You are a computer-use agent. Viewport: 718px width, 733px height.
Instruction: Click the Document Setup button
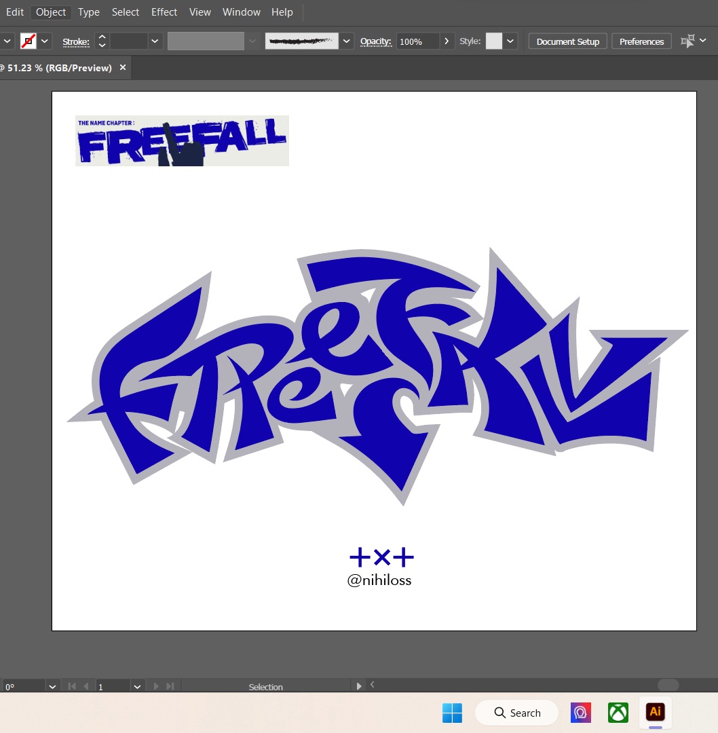tap(567, 41)
